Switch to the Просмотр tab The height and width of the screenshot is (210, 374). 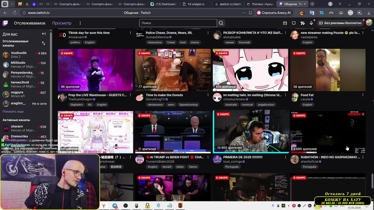click(x=62, y=23)
